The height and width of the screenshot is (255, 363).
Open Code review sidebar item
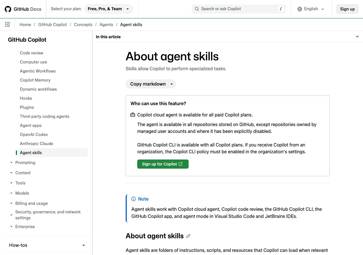click(x=31, y=53)
